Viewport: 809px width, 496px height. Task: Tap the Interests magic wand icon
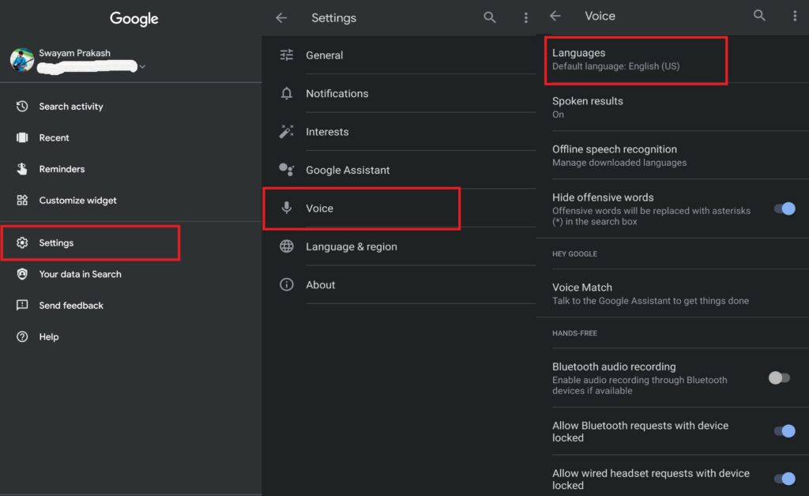coord(286,131)
